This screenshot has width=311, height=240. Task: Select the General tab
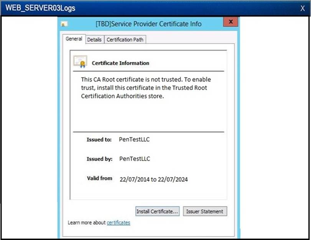(74, 39)
